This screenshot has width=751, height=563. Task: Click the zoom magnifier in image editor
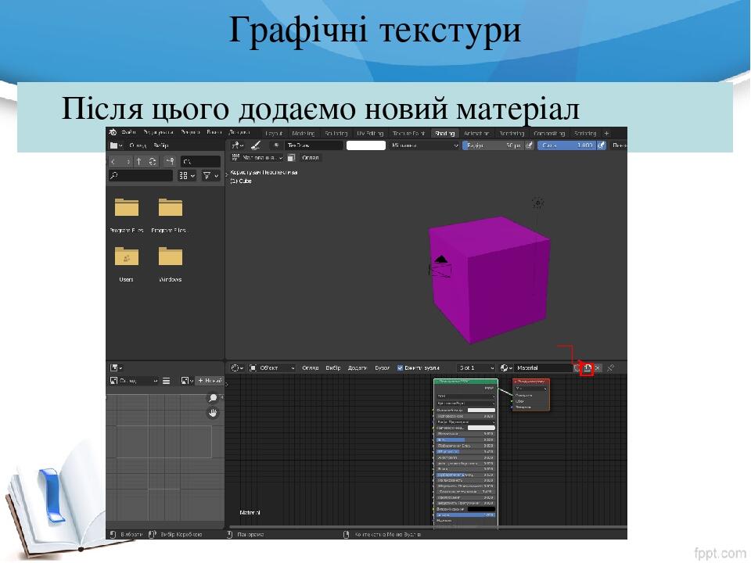[212, 398]
